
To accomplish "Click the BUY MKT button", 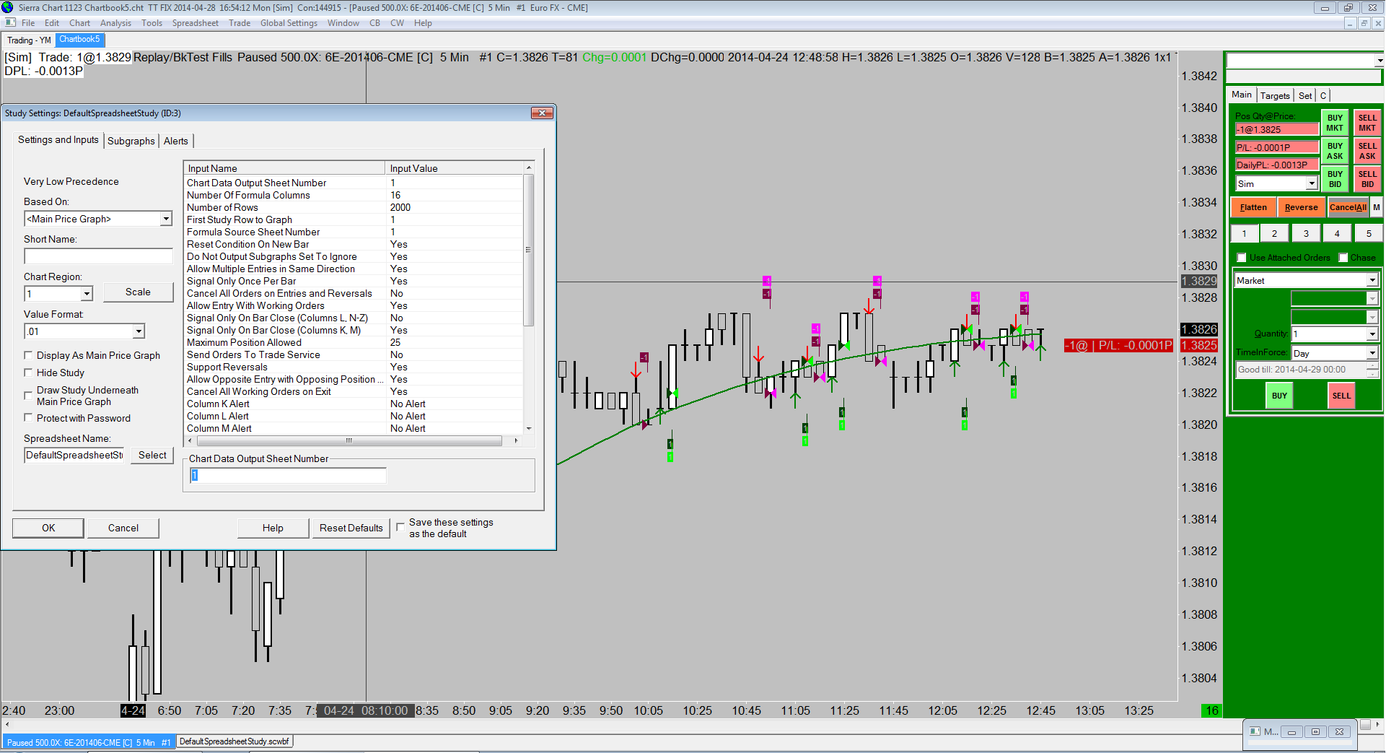I will pyautogui.click(x=1335, y=123).
